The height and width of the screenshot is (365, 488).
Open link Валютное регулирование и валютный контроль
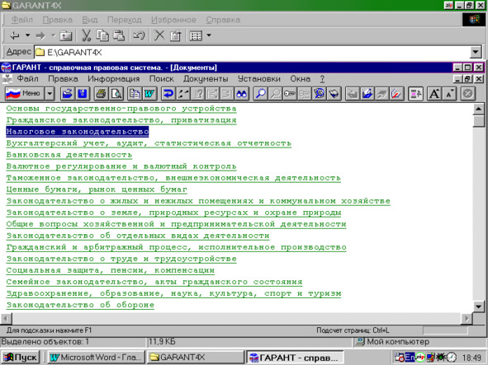tap(121, 166)
